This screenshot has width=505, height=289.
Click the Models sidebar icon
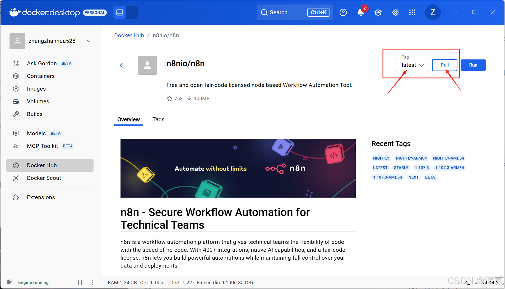16,133
